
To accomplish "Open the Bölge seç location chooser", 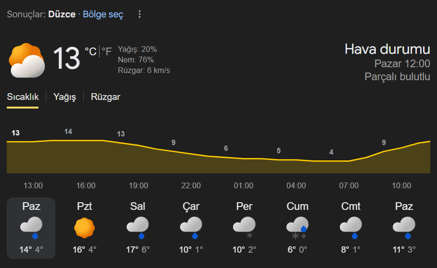I will coord(103,14).
